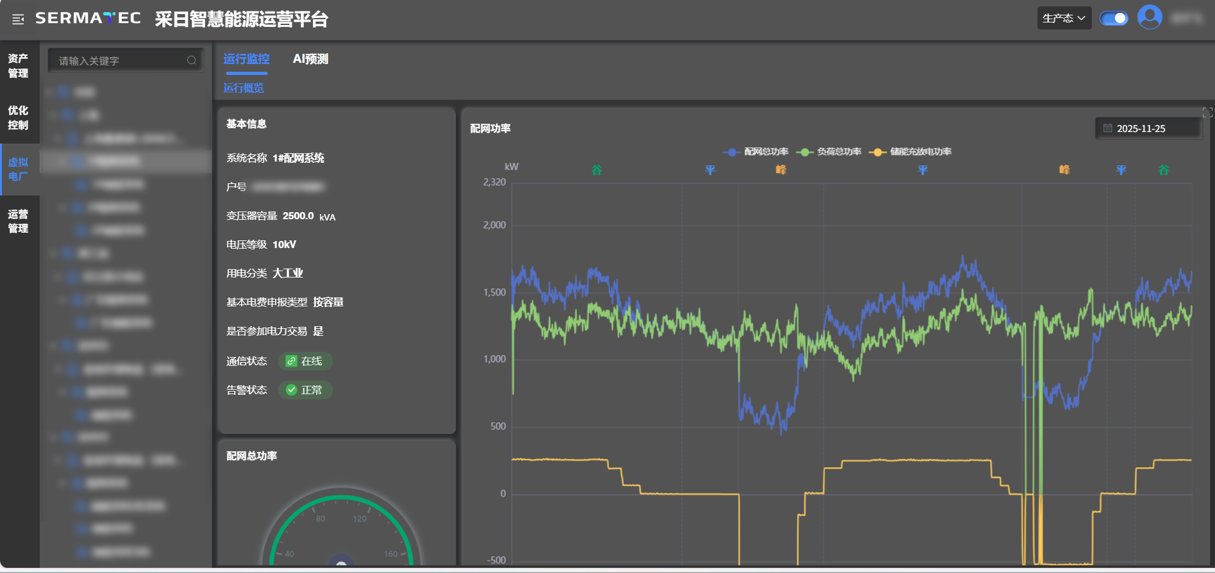
Task: Toggle the blue switch in header
Action: point(1114,18)
